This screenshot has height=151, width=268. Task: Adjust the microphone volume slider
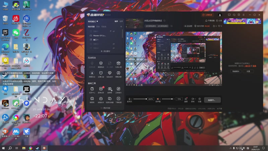coord(140,99)
